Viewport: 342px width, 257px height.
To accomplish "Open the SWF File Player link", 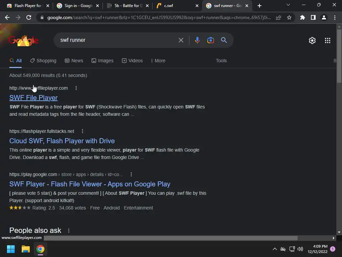I will 33,98.
